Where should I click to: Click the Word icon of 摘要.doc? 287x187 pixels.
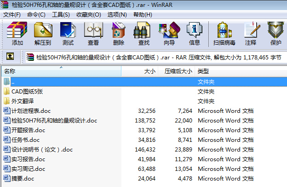coord(7,179)
